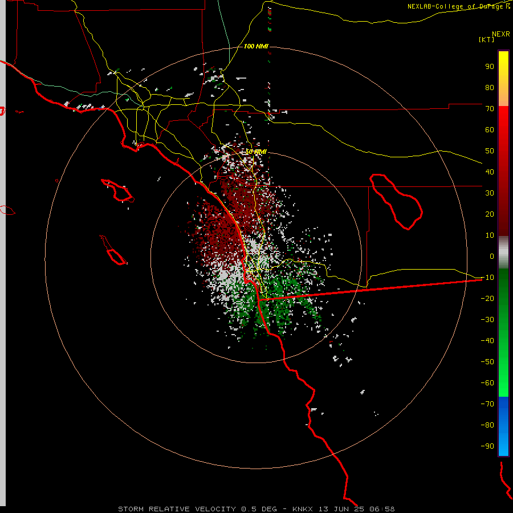Viewport: 513px width, 513px height.
Task: Click the green band of the color bar
Action: point(503,333)
